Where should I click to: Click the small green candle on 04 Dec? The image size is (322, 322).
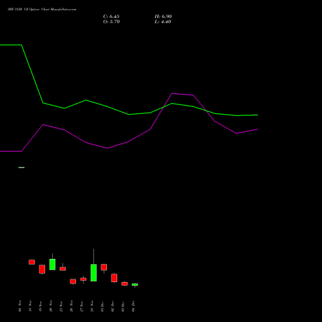point(135,285)
